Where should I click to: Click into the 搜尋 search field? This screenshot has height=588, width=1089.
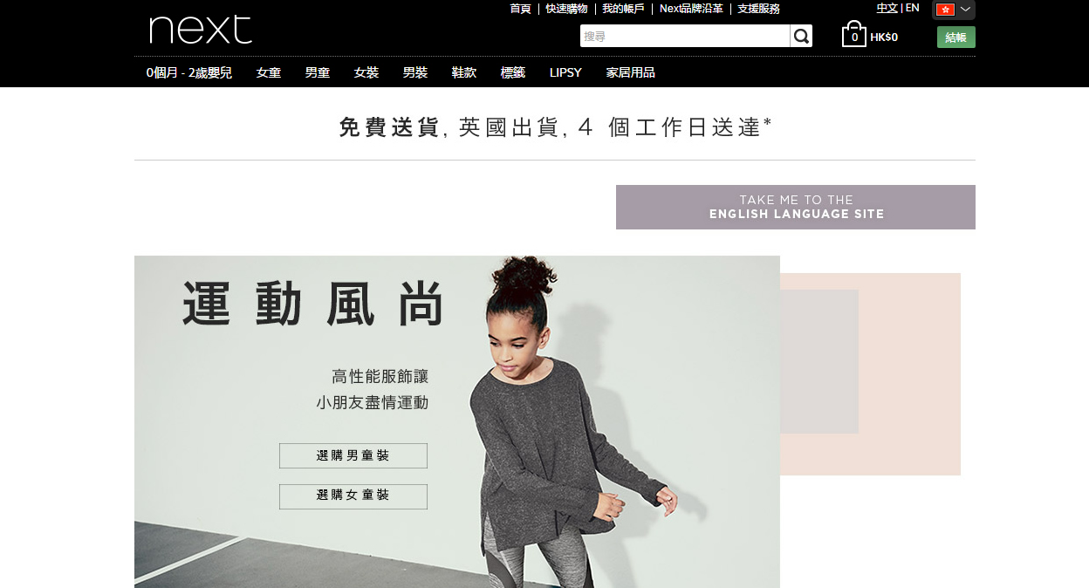(685, 36)
